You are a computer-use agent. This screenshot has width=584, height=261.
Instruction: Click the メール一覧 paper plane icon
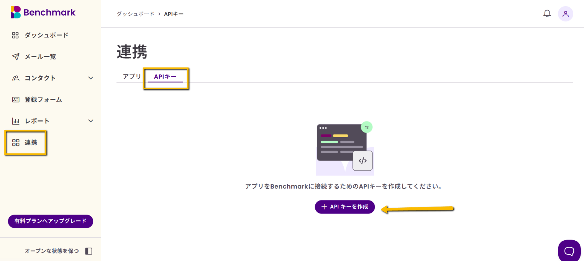tap(15, 57)
